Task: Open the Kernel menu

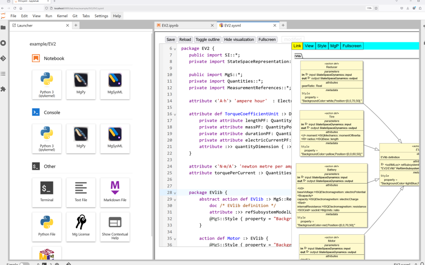Action: (62, 16)
